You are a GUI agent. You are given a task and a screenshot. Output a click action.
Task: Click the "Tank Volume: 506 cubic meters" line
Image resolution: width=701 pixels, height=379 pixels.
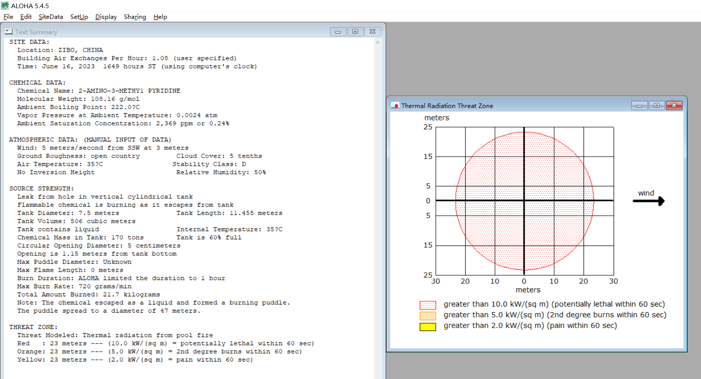click(x=76, y=221)
